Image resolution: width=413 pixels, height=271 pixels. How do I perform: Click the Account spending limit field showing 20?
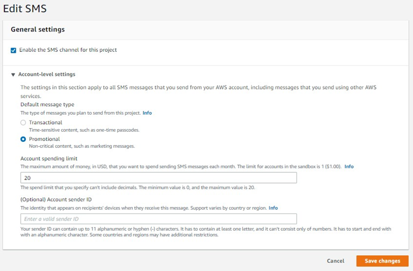(x=158, y=177)
